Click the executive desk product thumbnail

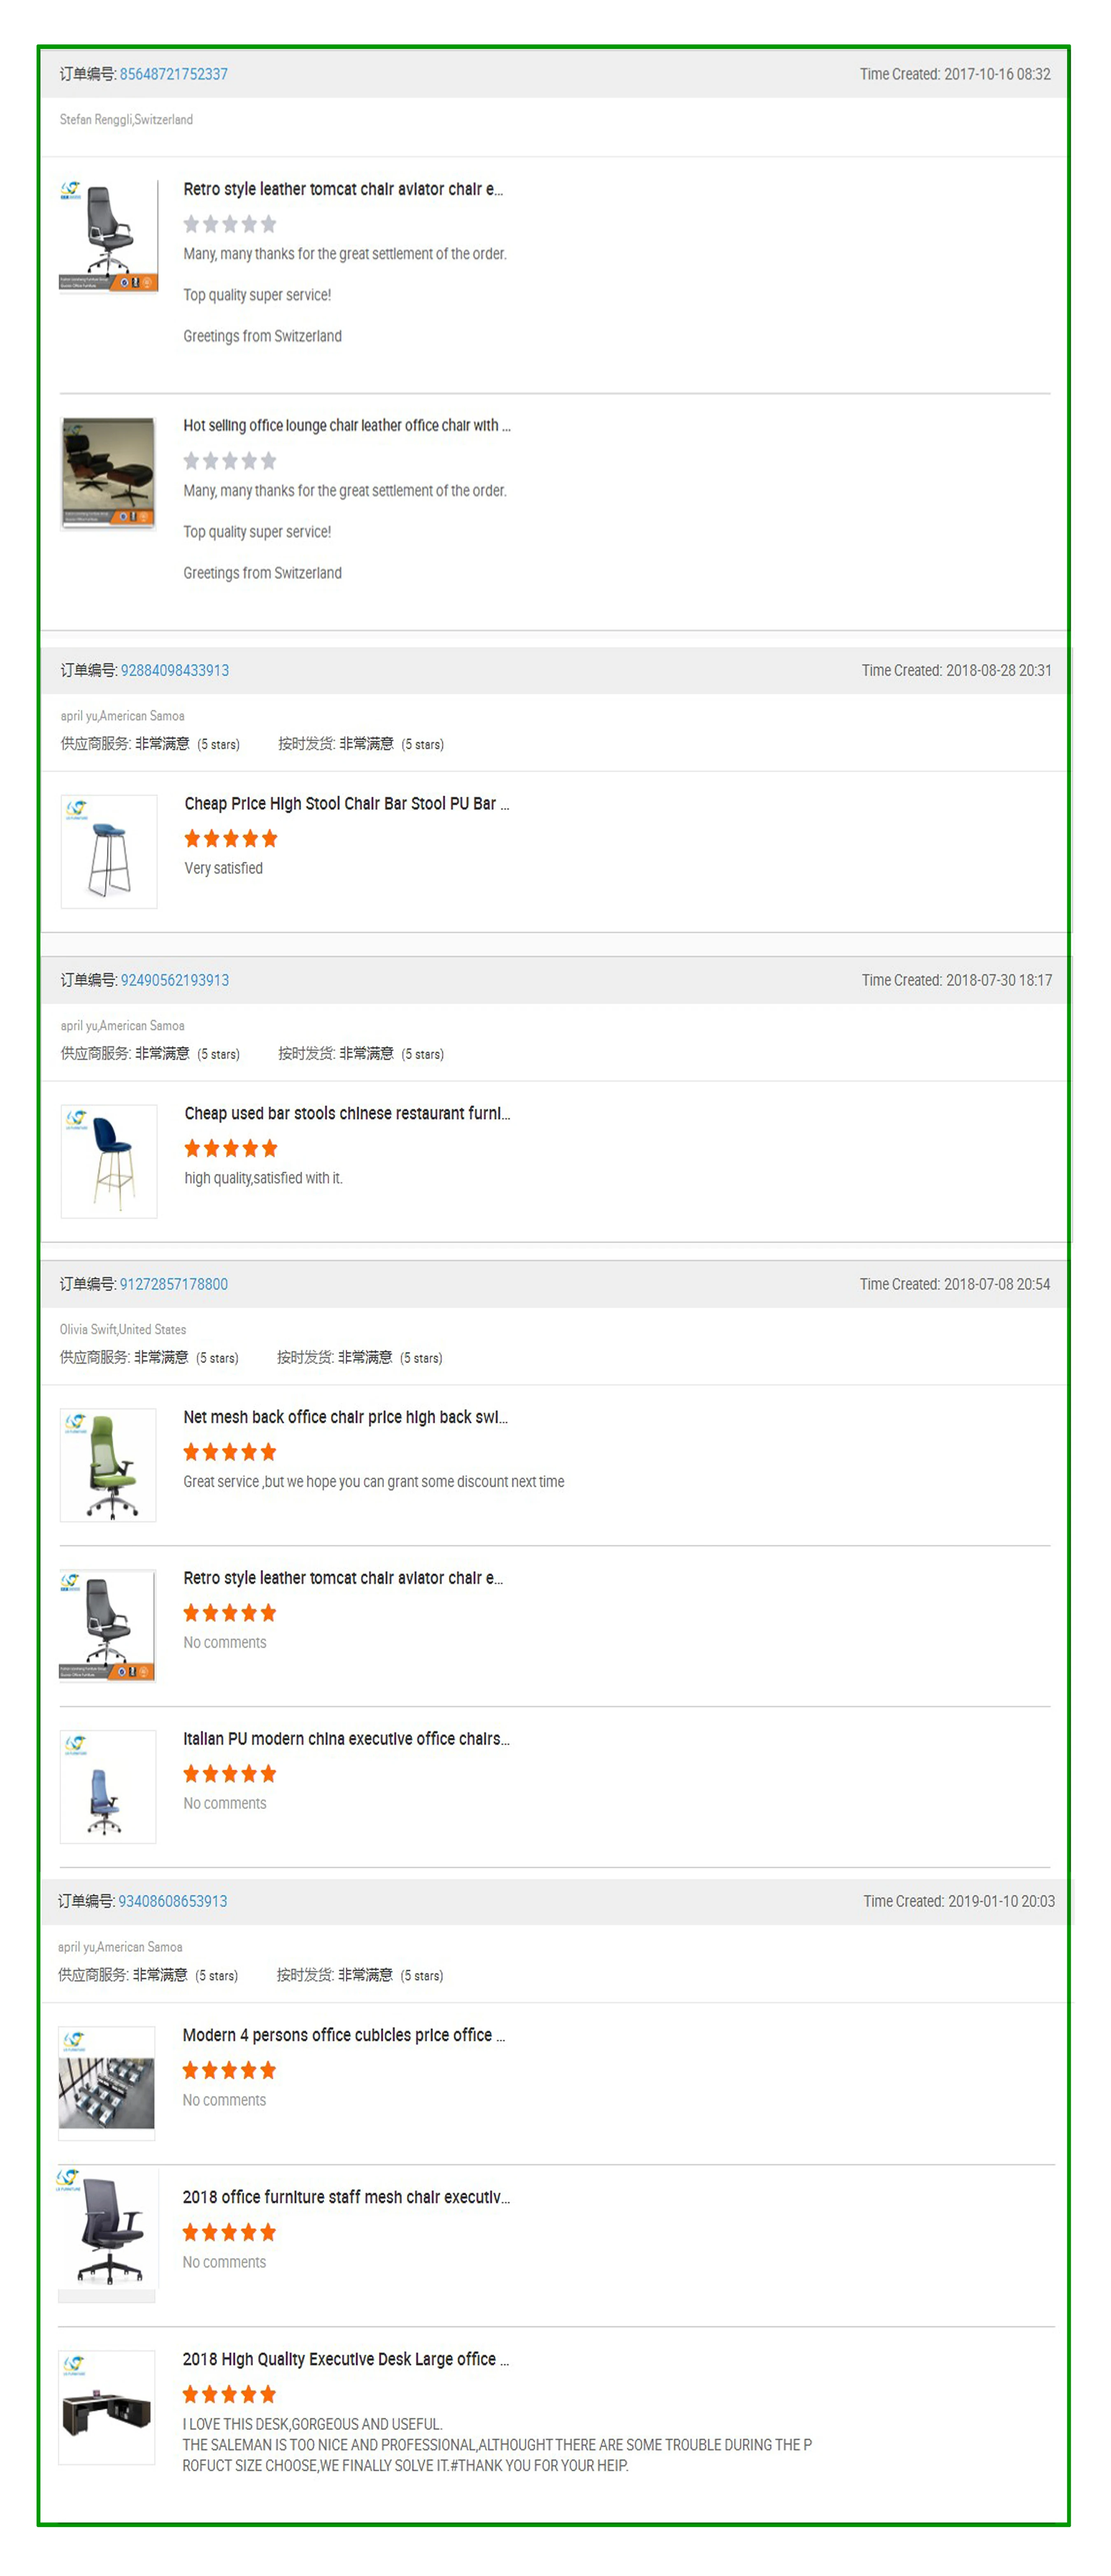coord(107,2406)
